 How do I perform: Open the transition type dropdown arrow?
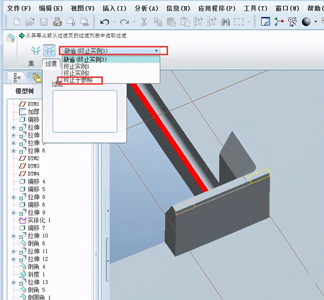click(156, 51)
